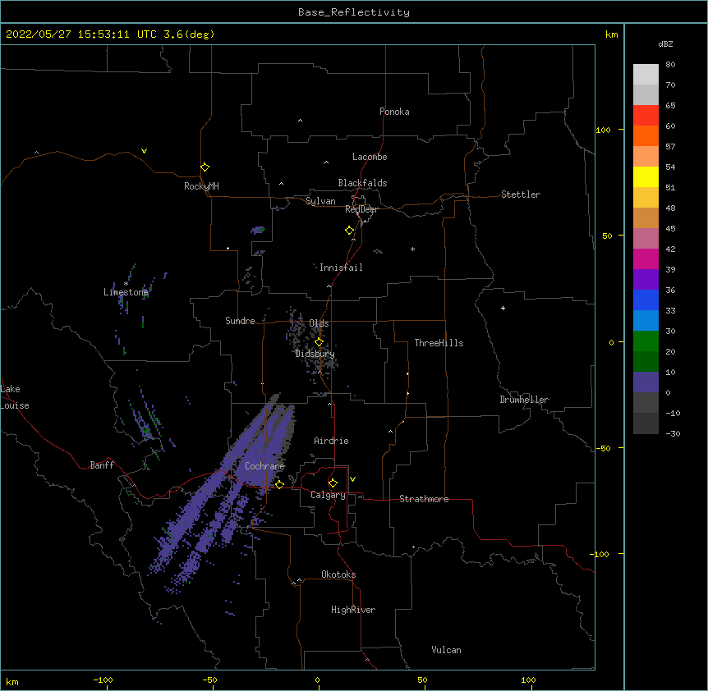Click the yellow V marker northwest of RockyMH

tap(144, 151)
